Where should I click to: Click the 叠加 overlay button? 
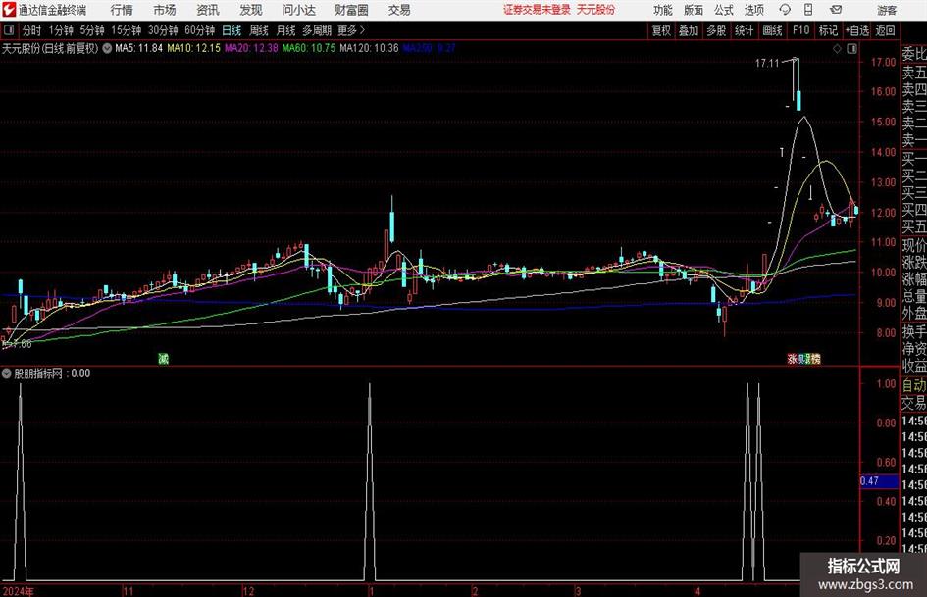(689, 30)
